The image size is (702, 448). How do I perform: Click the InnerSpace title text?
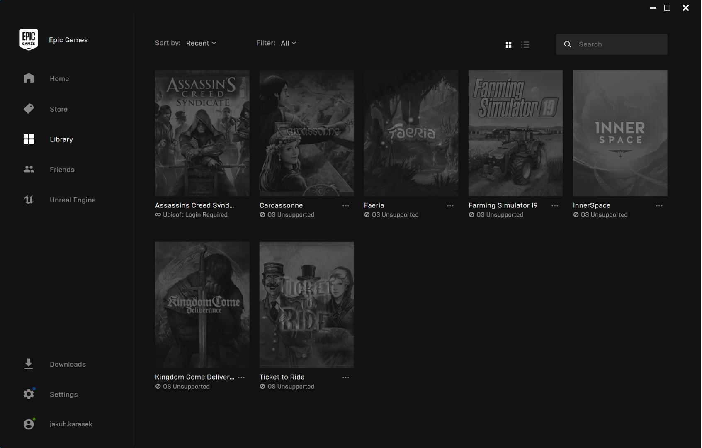592,205
